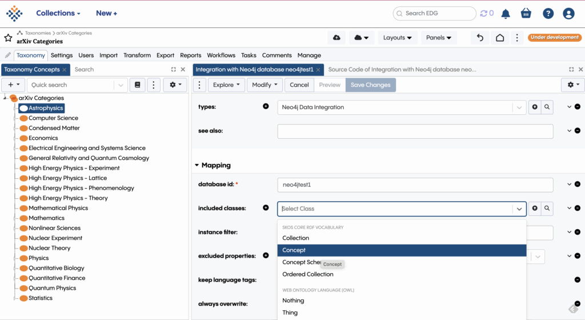Image resolution: width=585 pixels, height=320 pixels.
Task: Add another value to included classes
Action: point(266,208)
